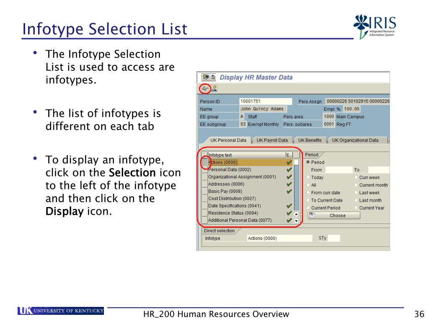This screenshot has height=322, width=429.
Task: Click the select-all corner button of infotype table
Action: [x=204, y=155]
